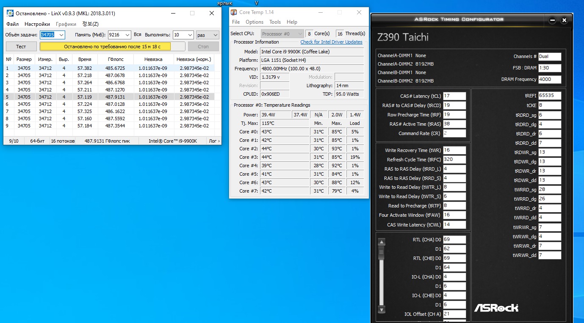
Task: Click the down arrow of the ASRock RTL scrollbar
Action: pos(382,310)
